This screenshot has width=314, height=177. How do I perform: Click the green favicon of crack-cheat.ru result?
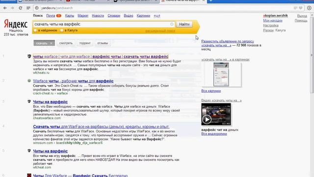tap(29, 81)
